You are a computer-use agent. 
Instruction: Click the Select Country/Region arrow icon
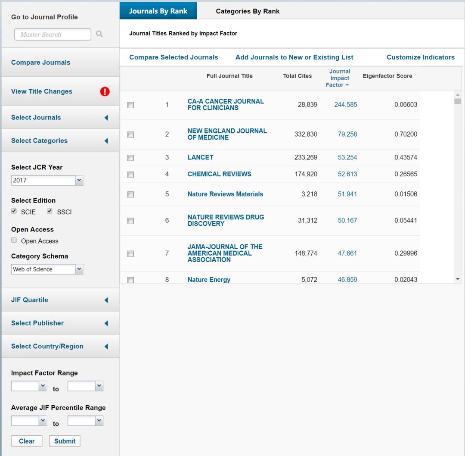106,347
